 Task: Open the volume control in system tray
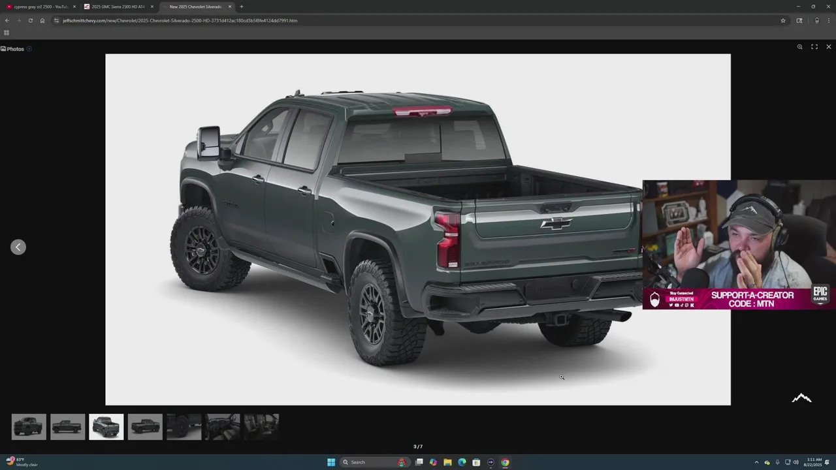click(x=796, y=462)
